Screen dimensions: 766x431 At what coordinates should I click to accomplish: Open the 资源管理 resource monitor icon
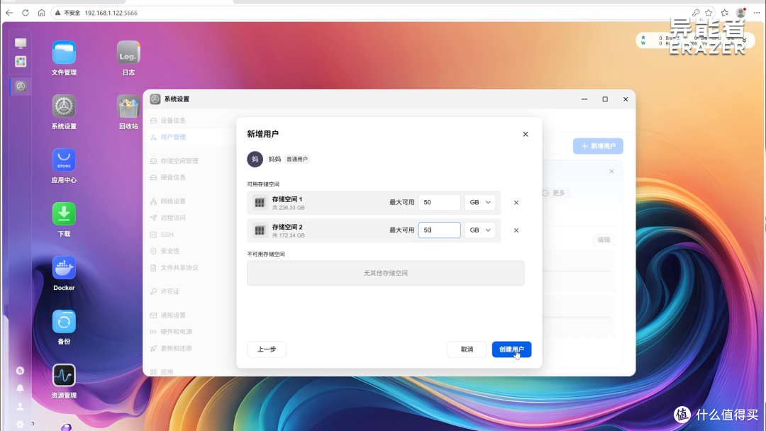(x=64, y=376)
